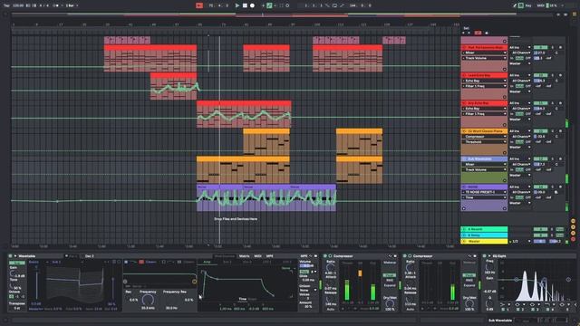Jump to next locator arrow
The height and width of the screenshot is (326, 580).
[469, 33]
